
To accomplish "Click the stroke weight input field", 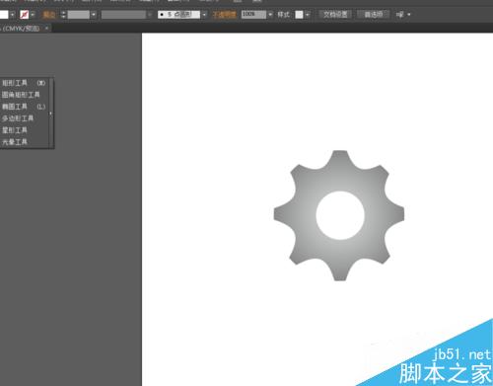I will 79,15.
